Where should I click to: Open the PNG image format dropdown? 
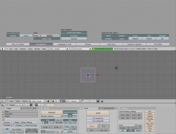(128, 125)
